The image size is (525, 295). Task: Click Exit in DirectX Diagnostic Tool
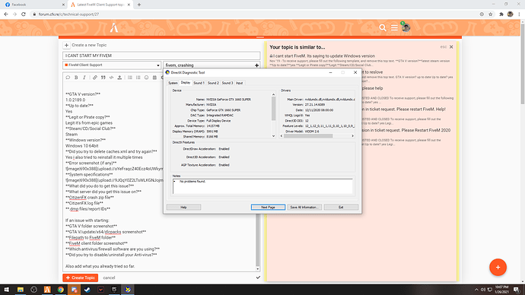point(341,208)
